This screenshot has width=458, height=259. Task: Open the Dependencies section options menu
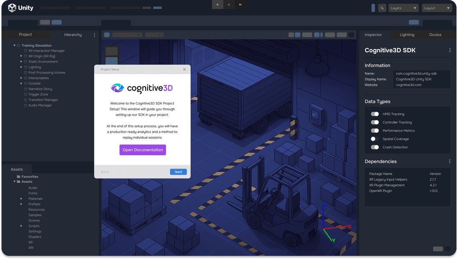pos(450,161)
